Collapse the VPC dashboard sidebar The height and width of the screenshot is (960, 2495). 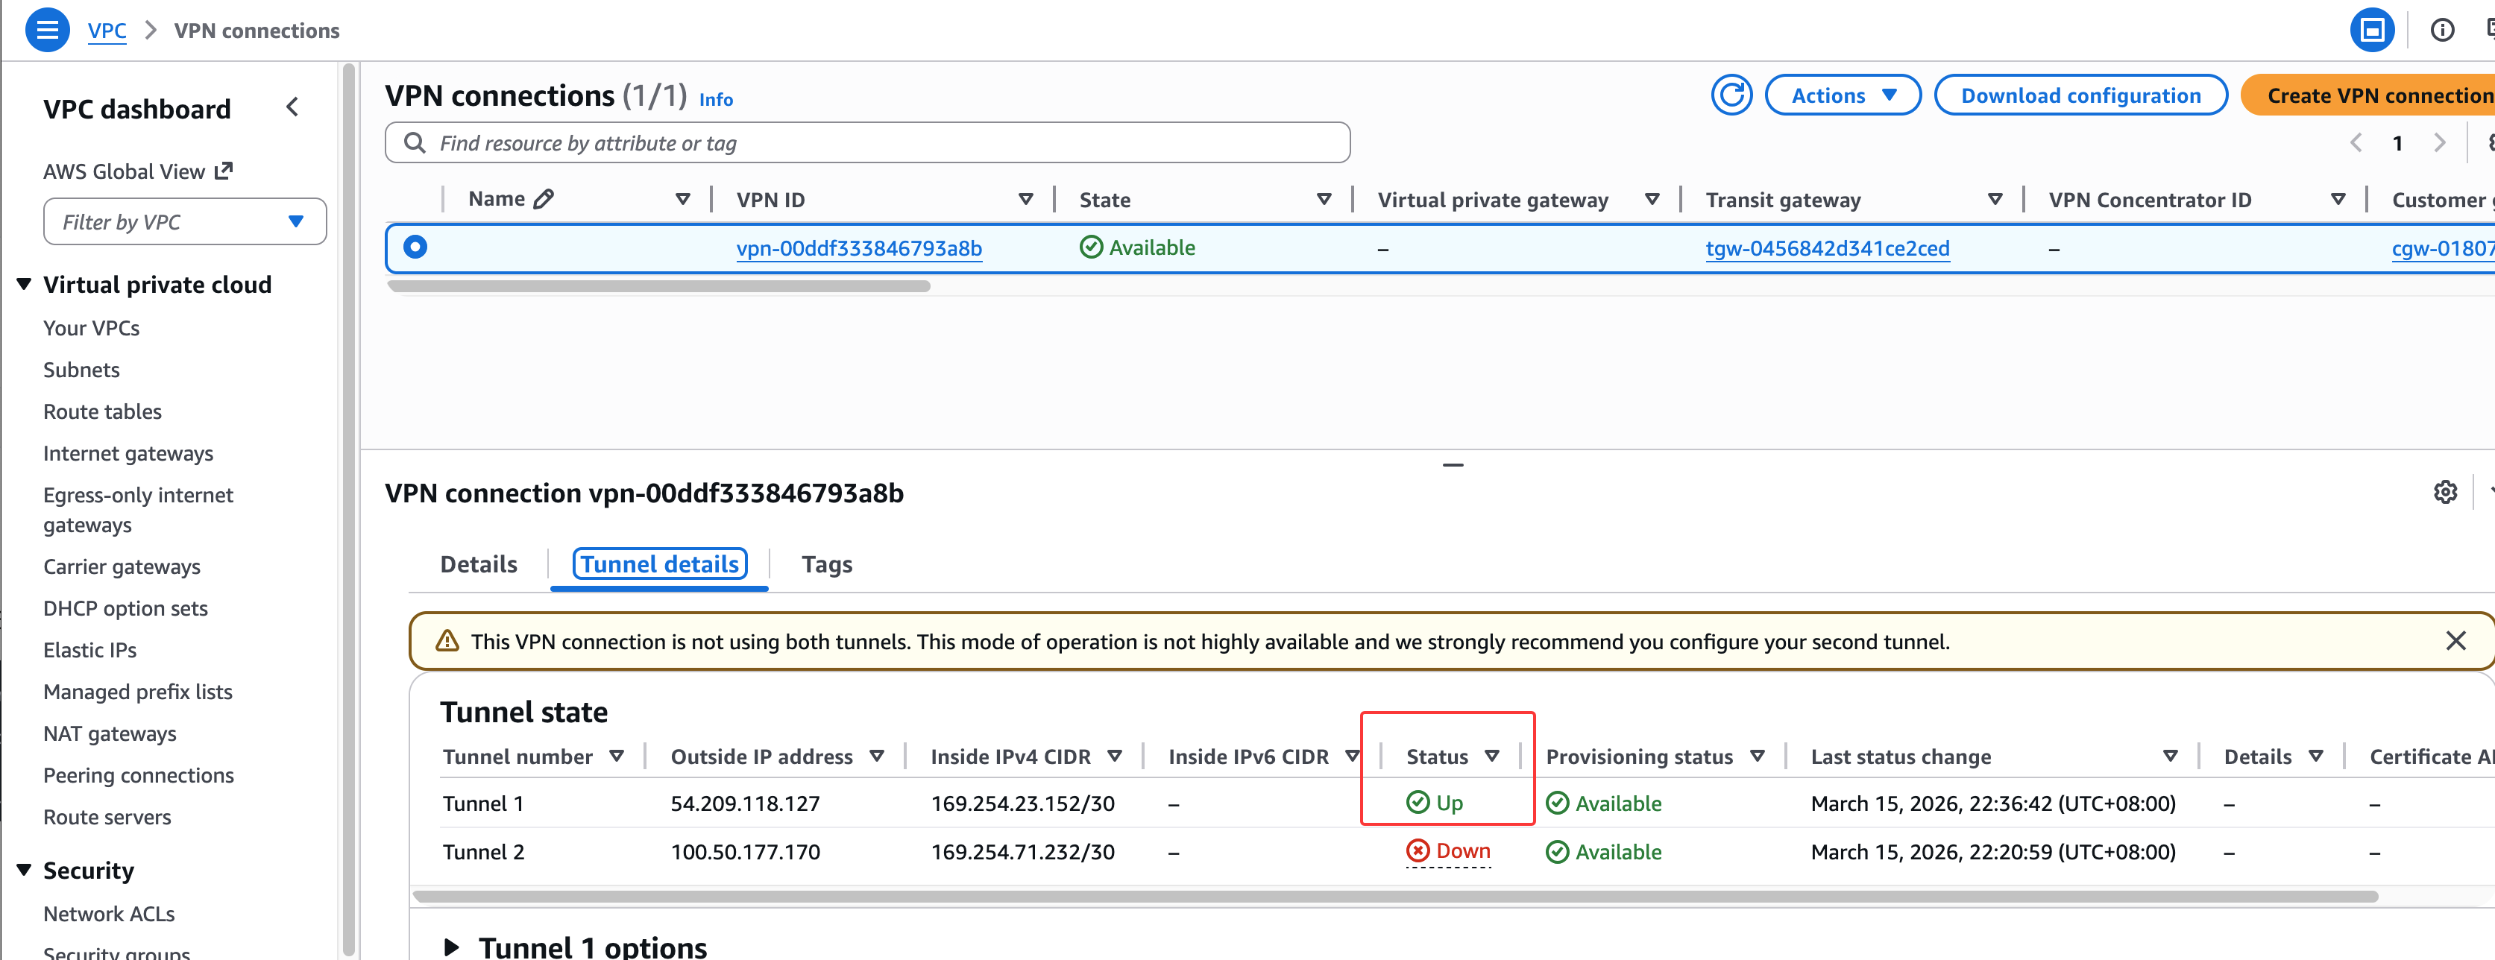pyautogui.click(x=292, y=107)
